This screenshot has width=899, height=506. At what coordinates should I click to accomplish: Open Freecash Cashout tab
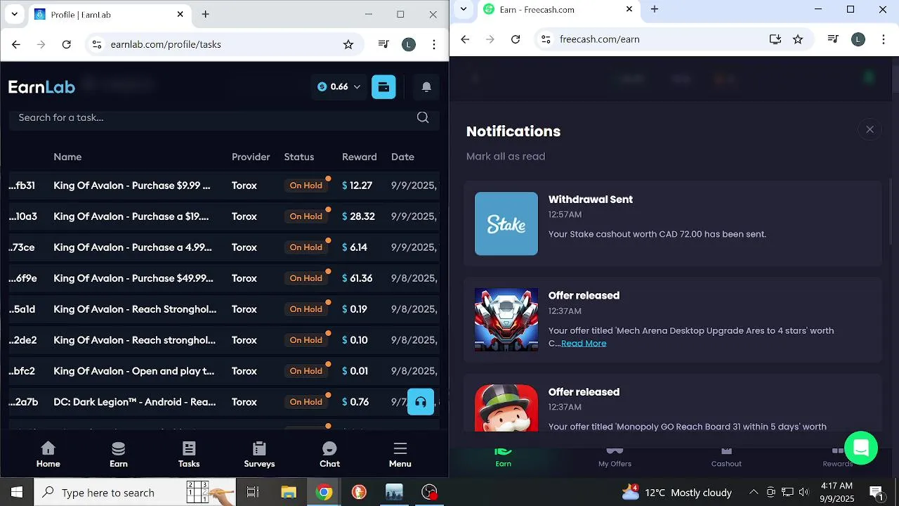[726, 457]
